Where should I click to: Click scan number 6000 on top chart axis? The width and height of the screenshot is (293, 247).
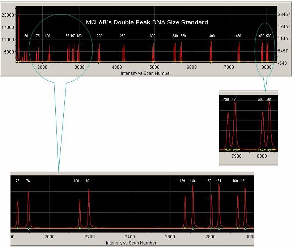coord(192,67)
